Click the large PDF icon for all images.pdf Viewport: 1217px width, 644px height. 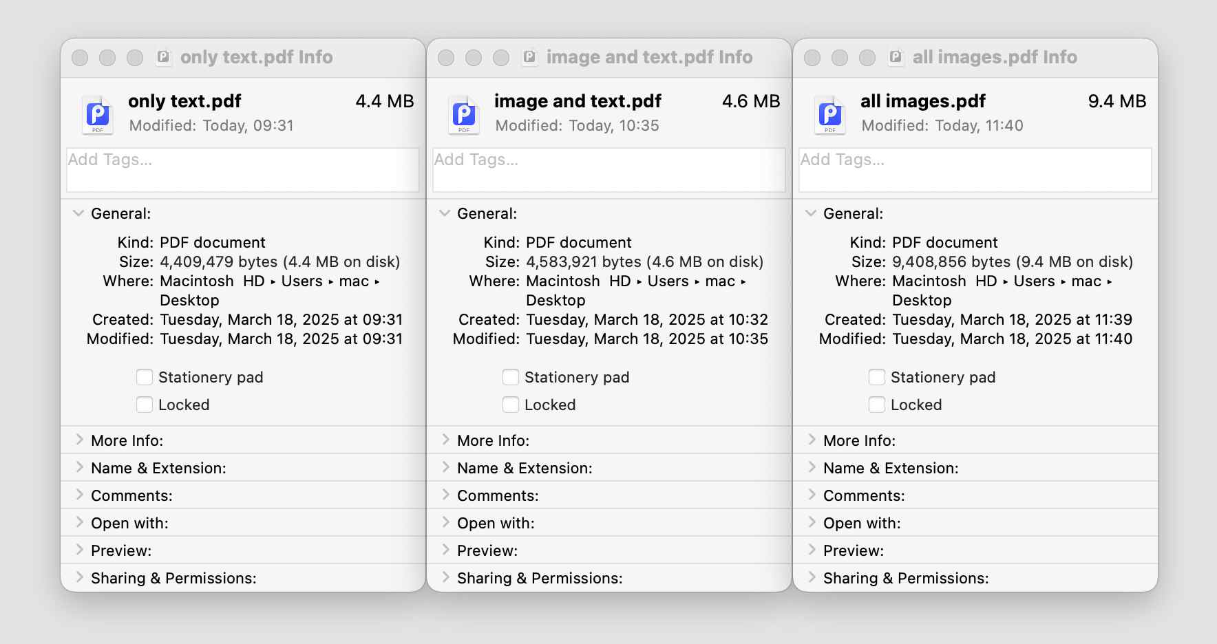(x=830, y=114)
